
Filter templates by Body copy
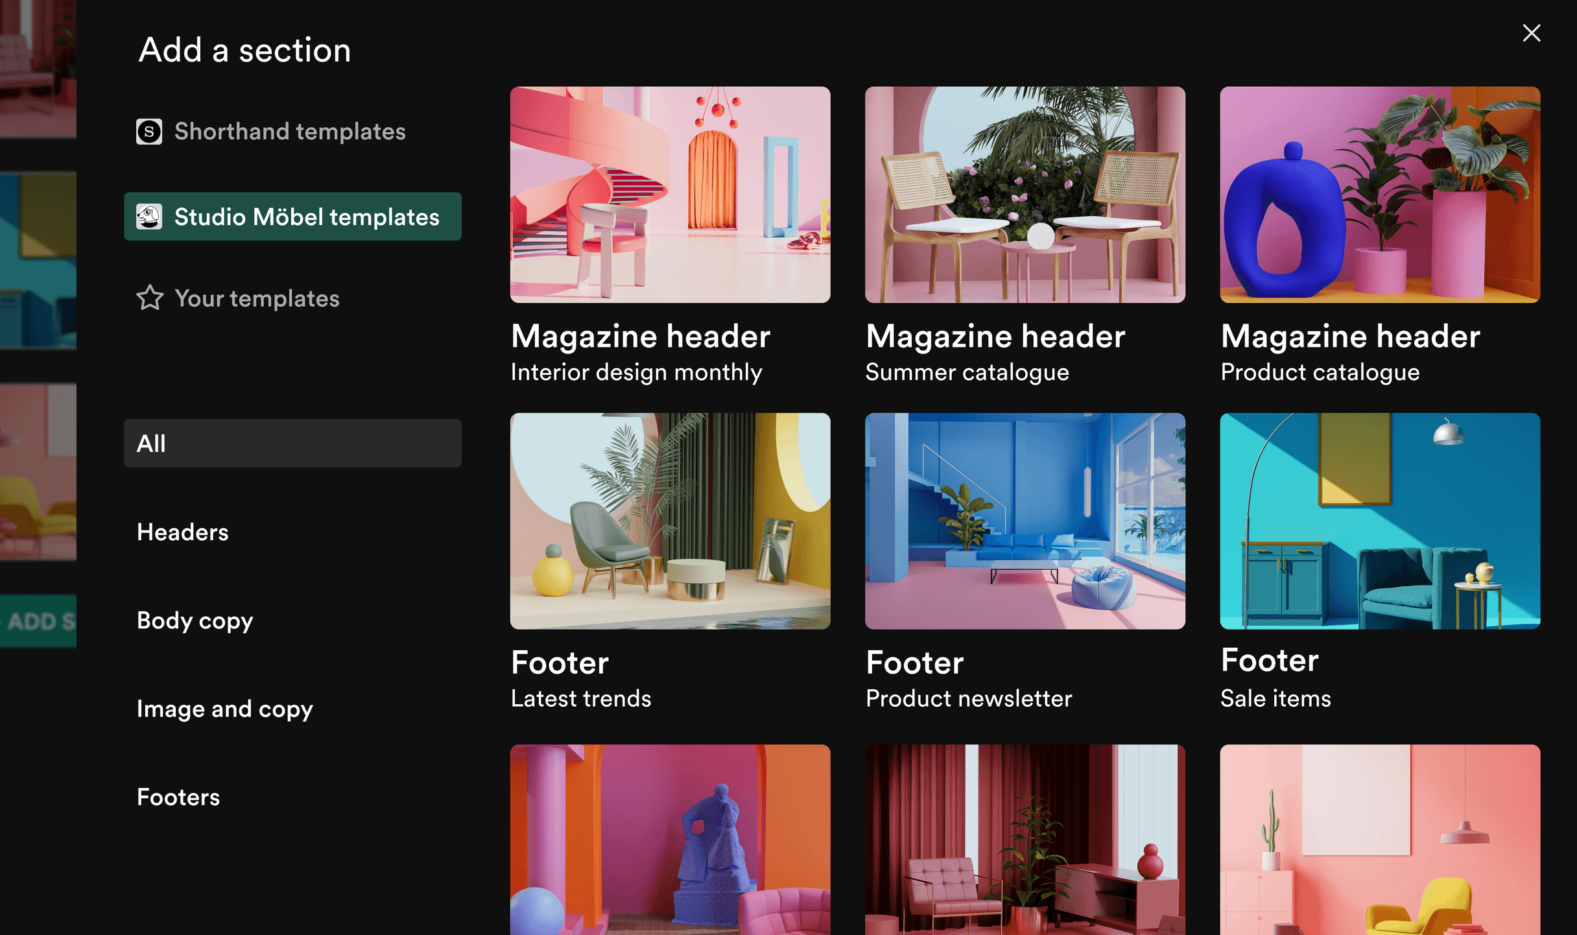195,621
